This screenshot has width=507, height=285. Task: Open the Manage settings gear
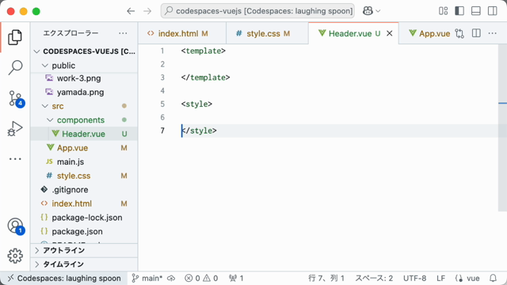tap(15, 256)
